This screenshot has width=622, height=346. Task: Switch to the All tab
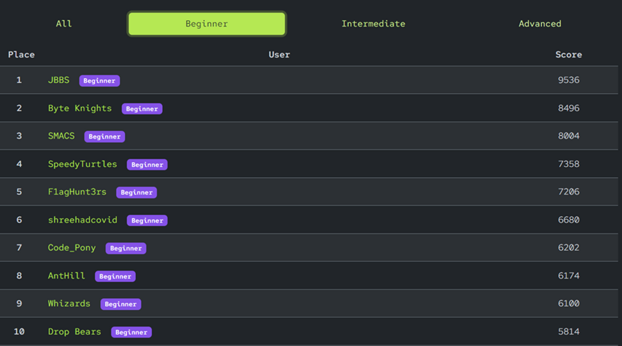(64, 24)
